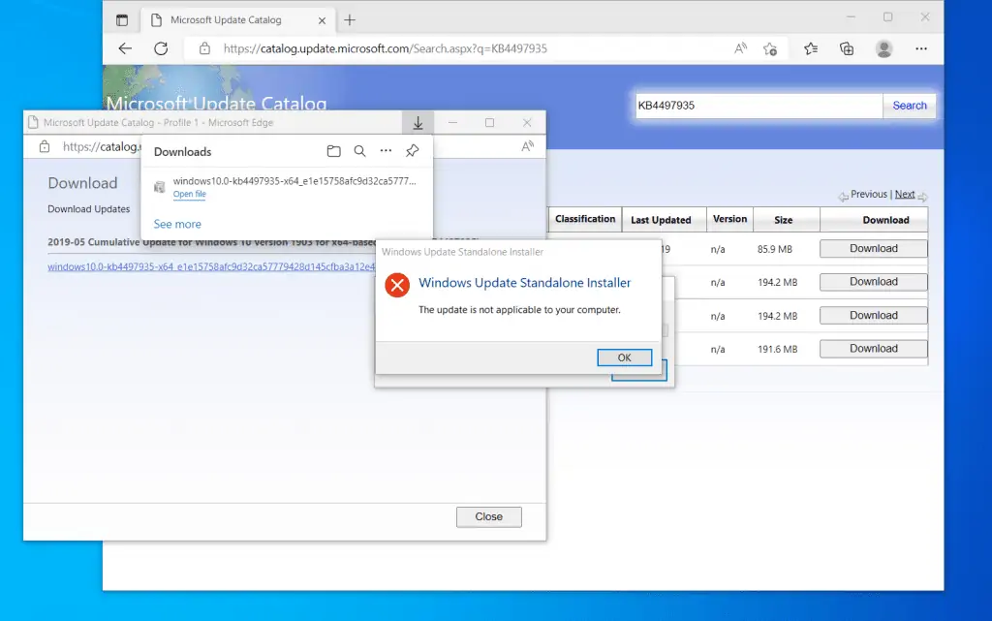Click the error icon in the installer dialog

[x=397, y=285]
